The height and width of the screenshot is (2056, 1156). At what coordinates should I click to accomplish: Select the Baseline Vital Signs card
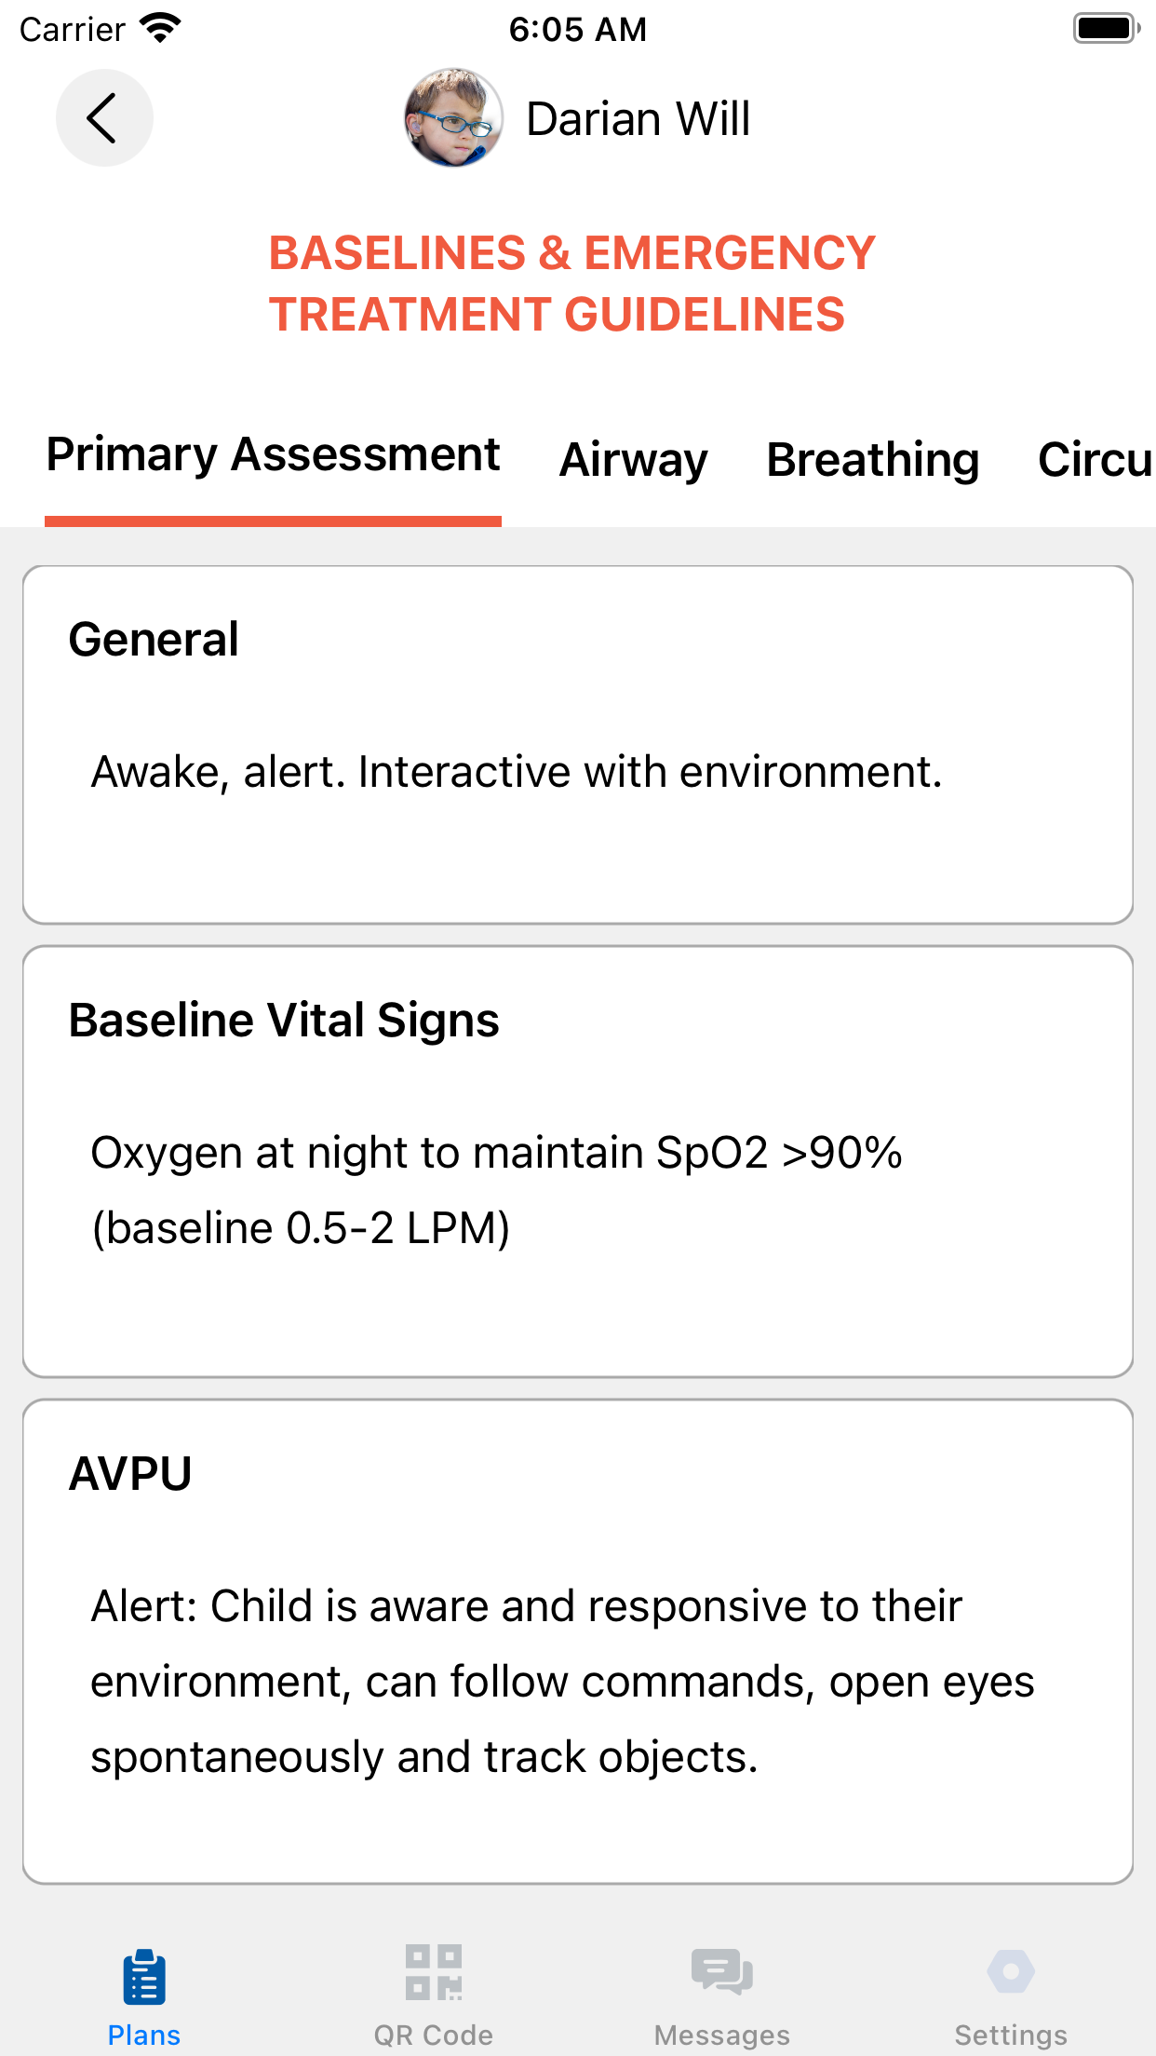coord(578,1161)
